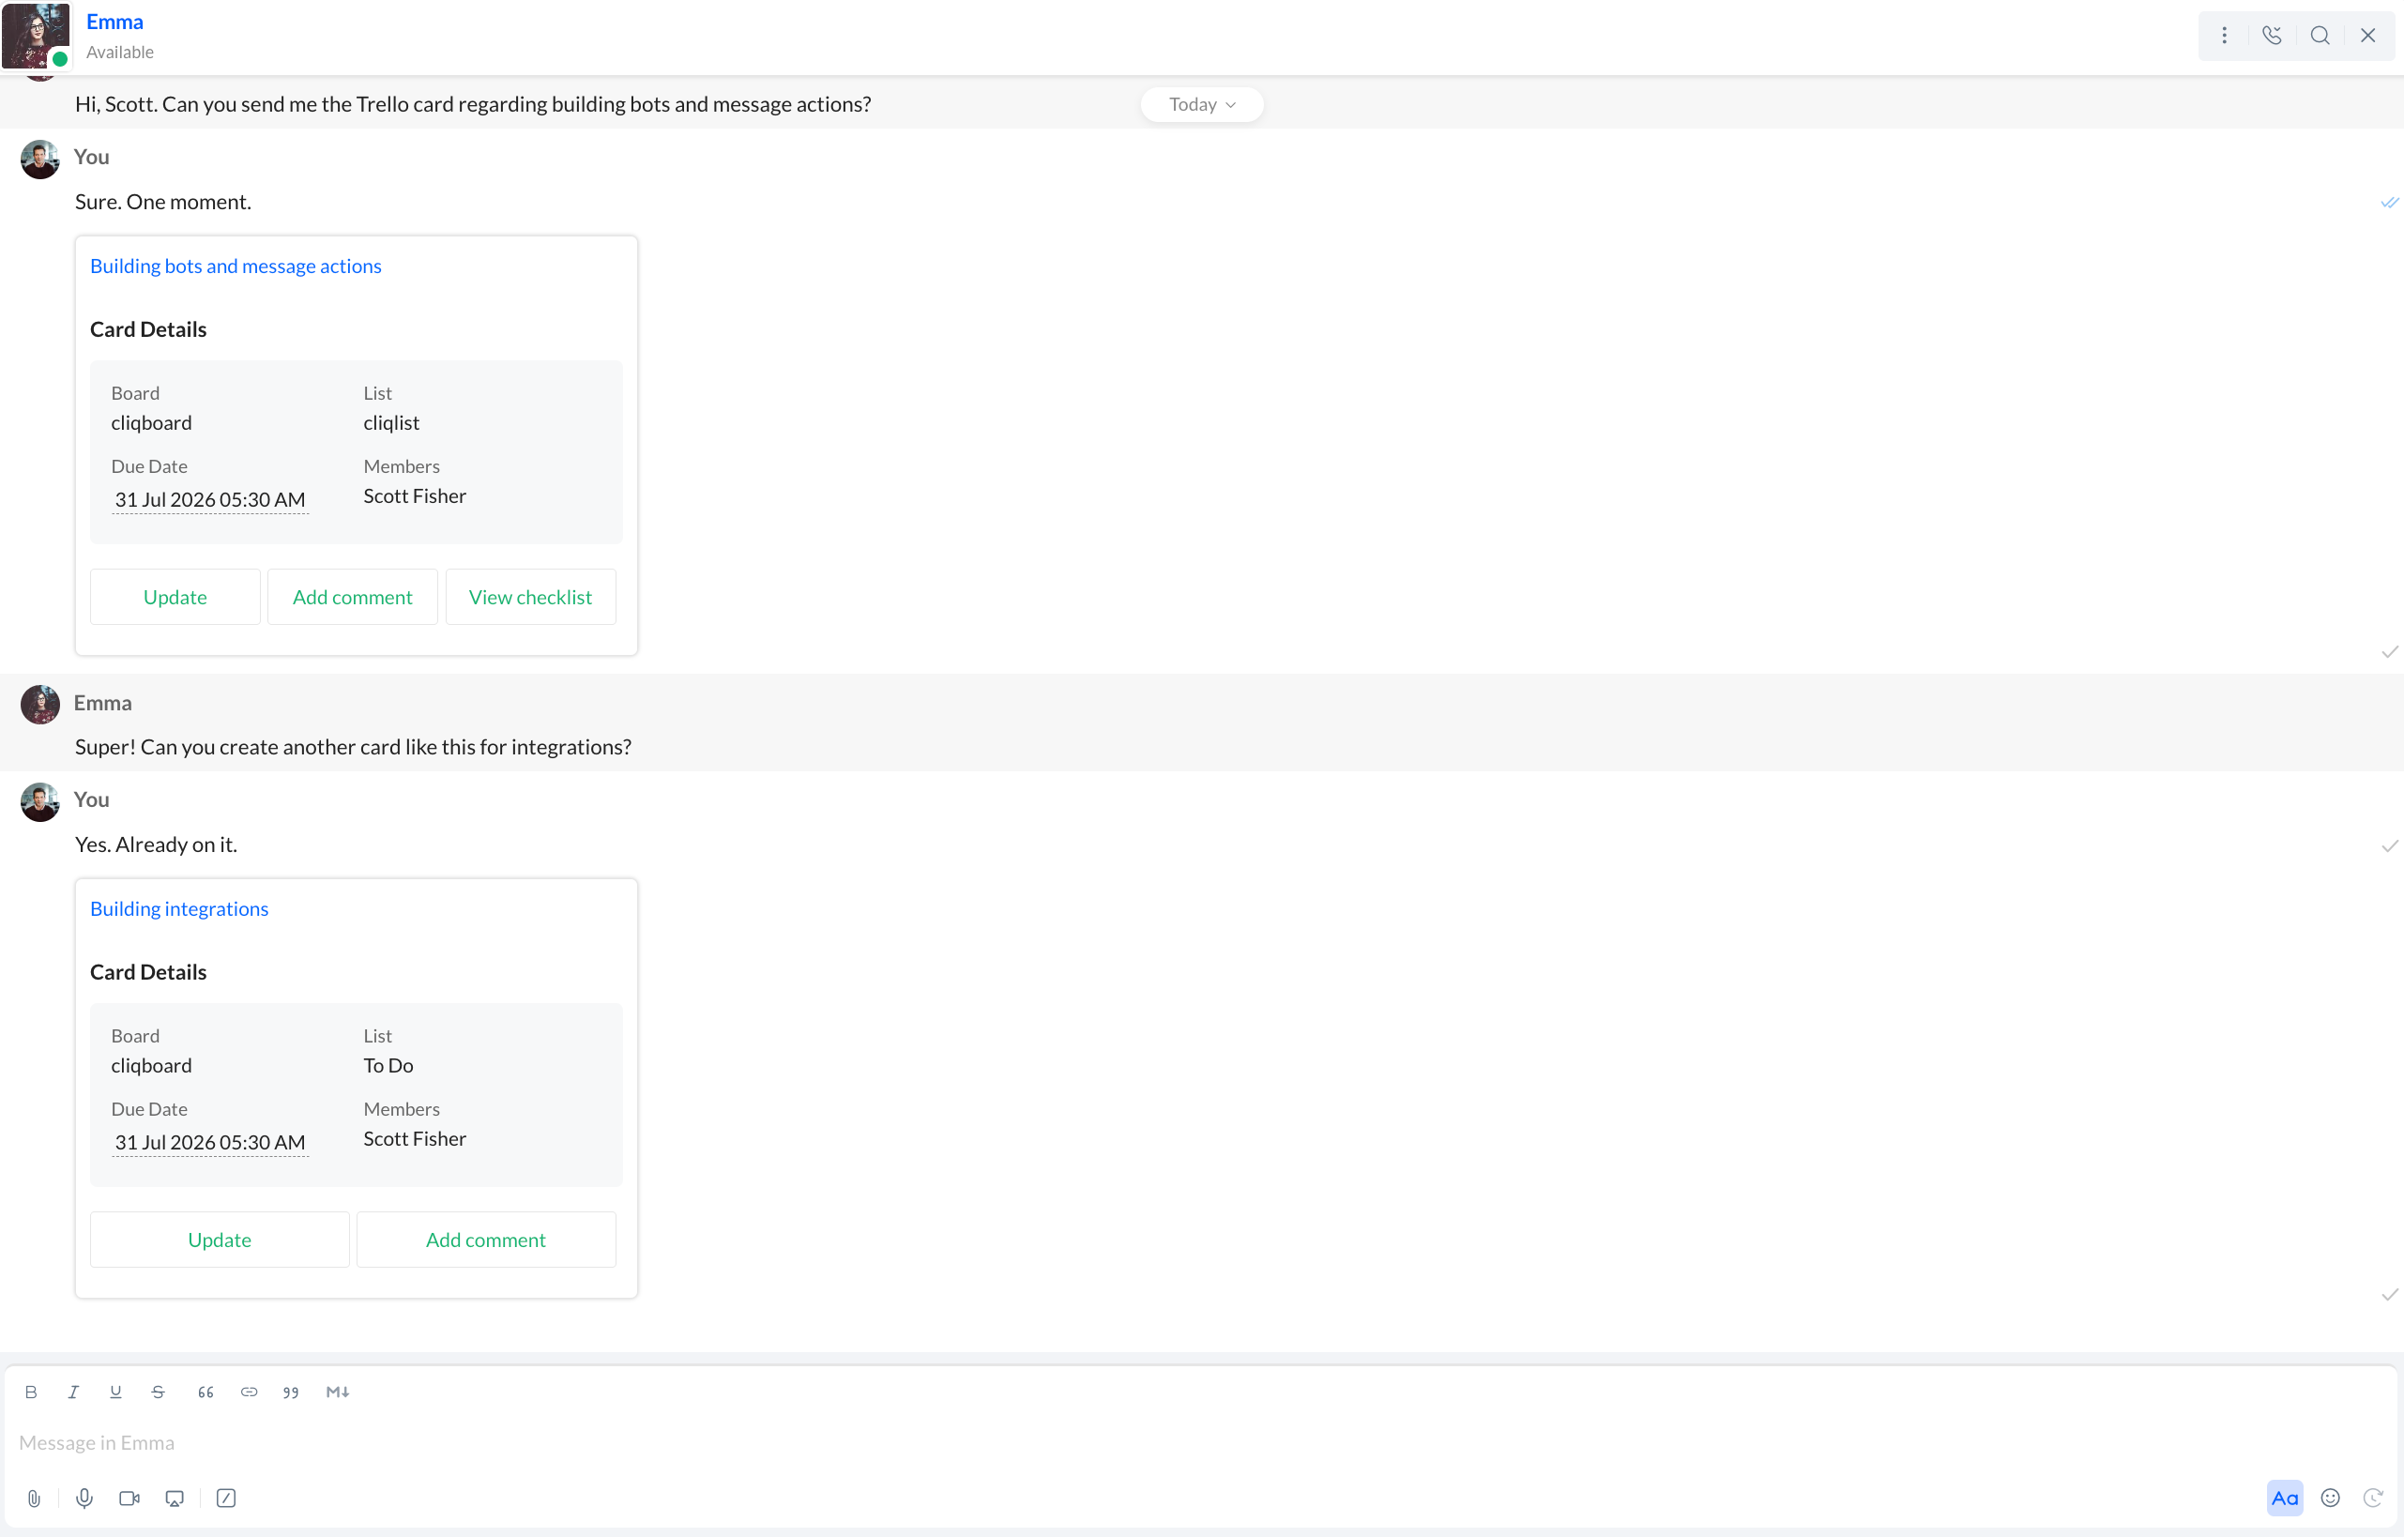Click 'Scott Fisher' on the integrations card

click(416, 1139)
